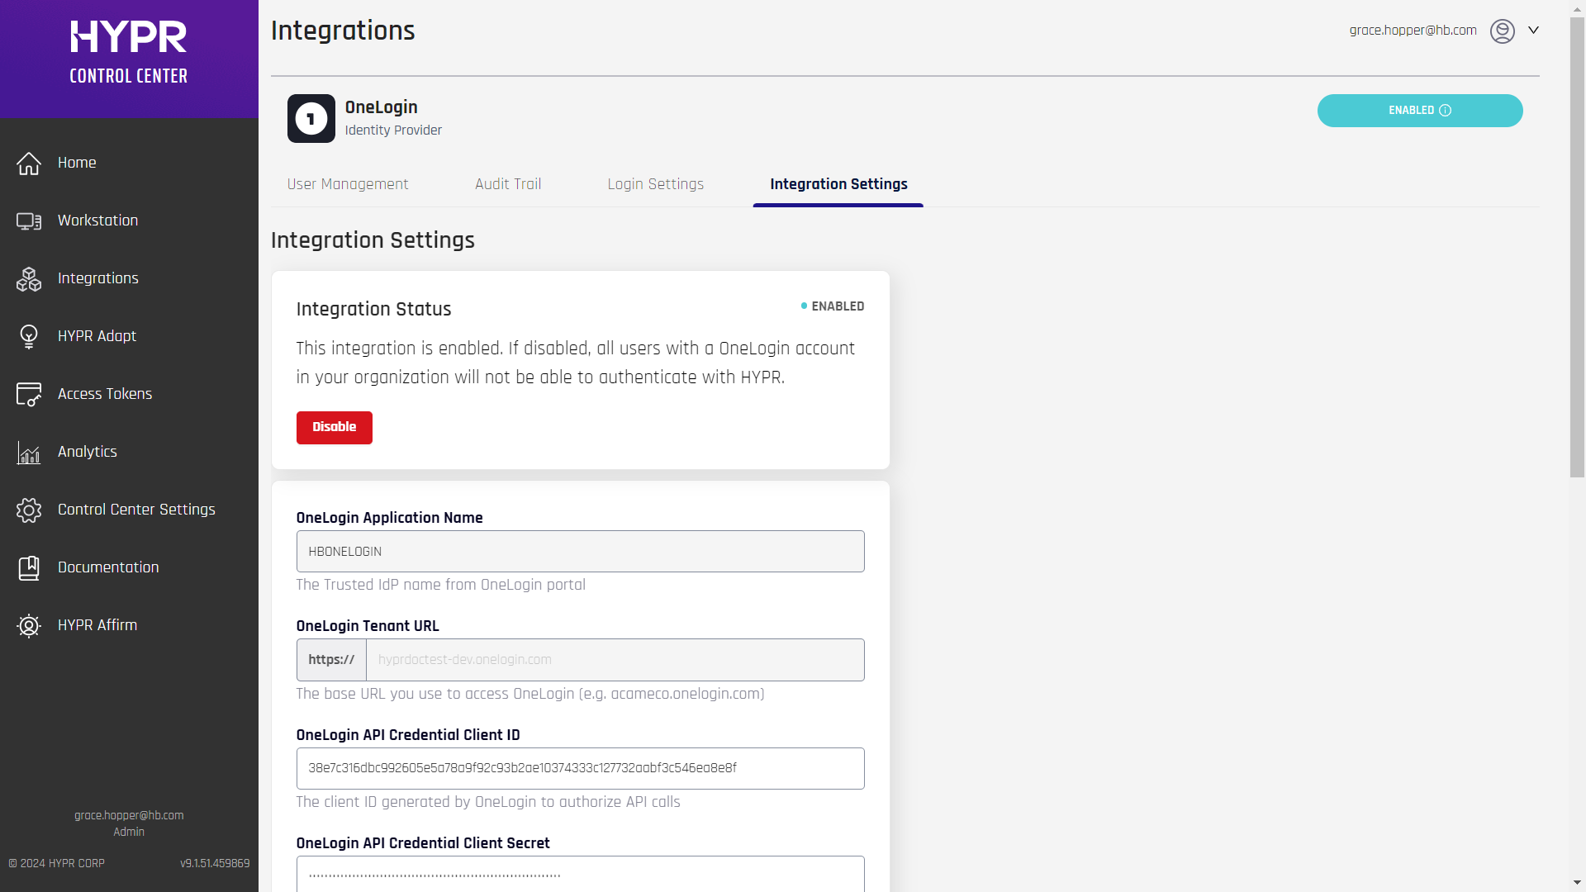Image resolution: width=1586 pixels, height=892 pixels.
Task: Expand the account menu chevron
Action: [1533, 31]
